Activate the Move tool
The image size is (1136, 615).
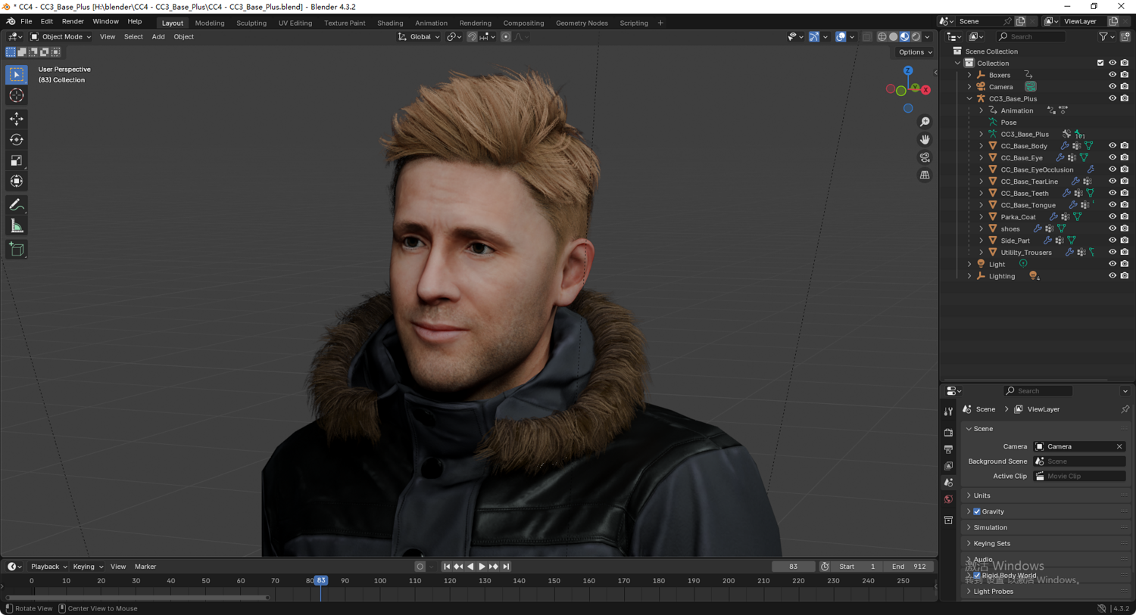[x=16, y=119]
